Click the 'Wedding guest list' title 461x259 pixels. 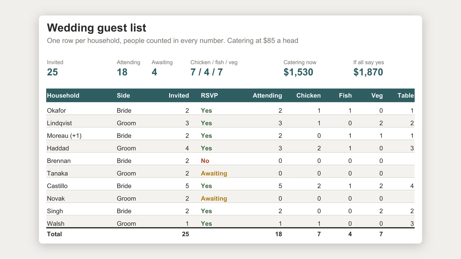coord(97,28)
